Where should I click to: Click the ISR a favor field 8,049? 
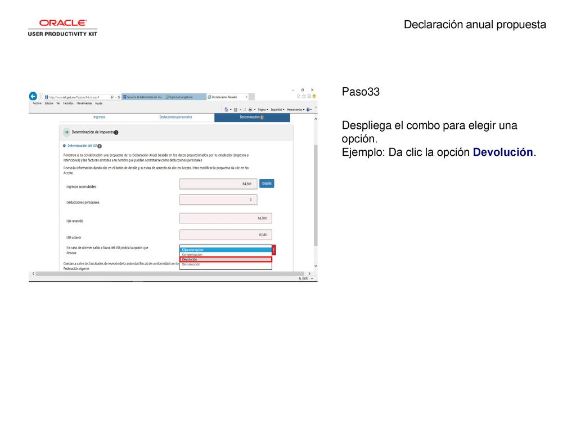[226, 235]
